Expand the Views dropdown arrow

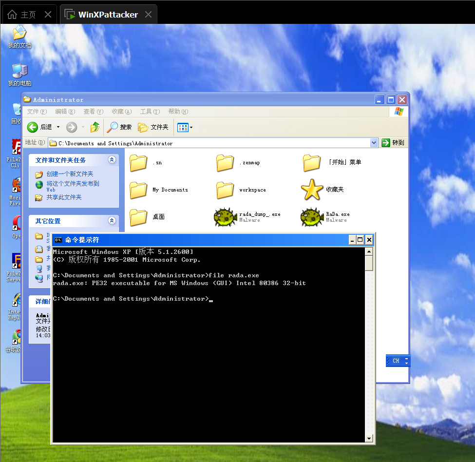(191, 127)
